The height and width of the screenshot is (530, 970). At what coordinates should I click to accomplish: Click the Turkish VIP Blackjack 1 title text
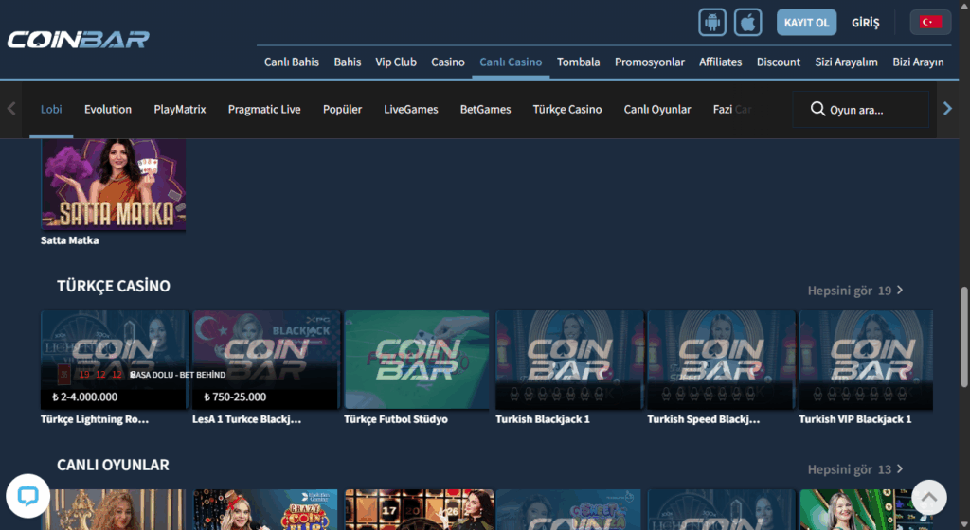(x=855, y=419)
